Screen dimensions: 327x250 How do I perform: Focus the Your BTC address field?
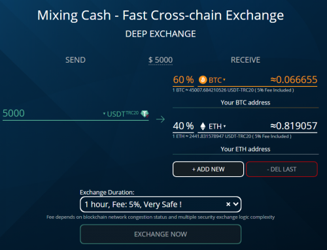tap(245, 102)
